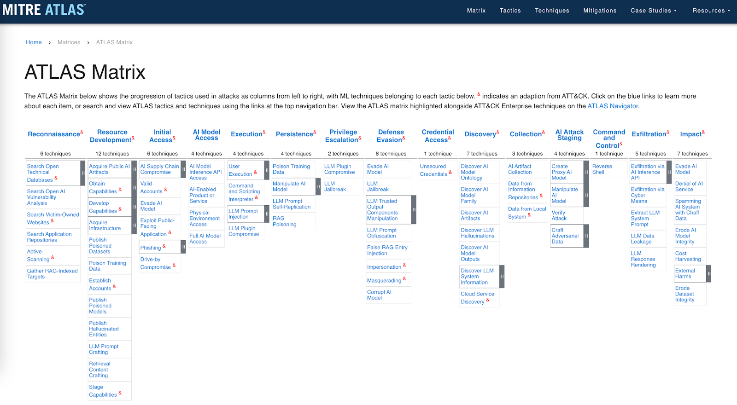This screenshot has width=737, height=405.
Task: Click the MITRE ATLAS logo
Action: point(44,10)
